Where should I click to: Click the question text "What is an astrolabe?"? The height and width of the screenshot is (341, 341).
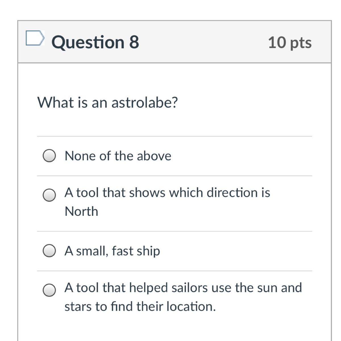coord(107,102)
